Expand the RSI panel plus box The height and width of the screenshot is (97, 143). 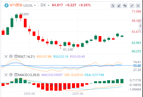16,57
